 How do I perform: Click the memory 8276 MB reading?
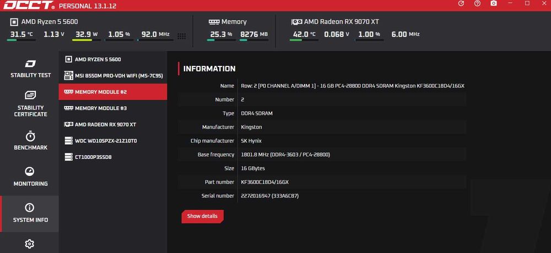pyautogui.click(x=254, y=35)
